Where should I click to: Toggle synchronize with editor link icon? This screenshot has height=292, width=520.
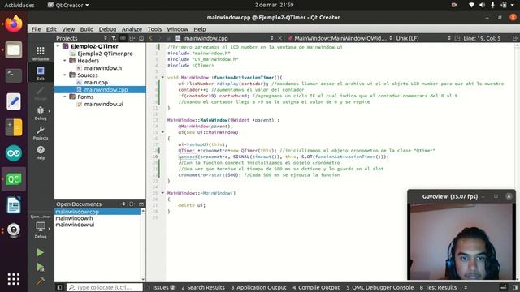pyautogui.click(x=123, y=38)
